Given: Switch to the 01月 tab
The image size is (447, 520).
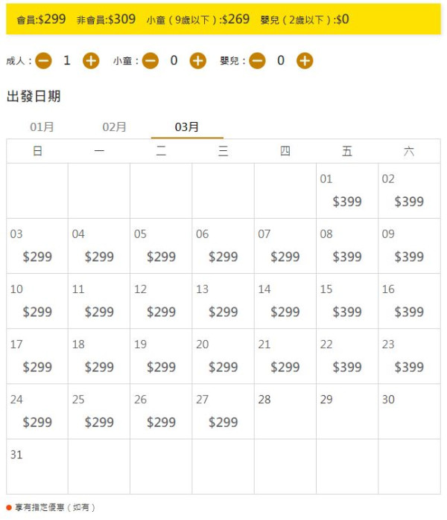Looking at the screenshot, I should [42, 127].
